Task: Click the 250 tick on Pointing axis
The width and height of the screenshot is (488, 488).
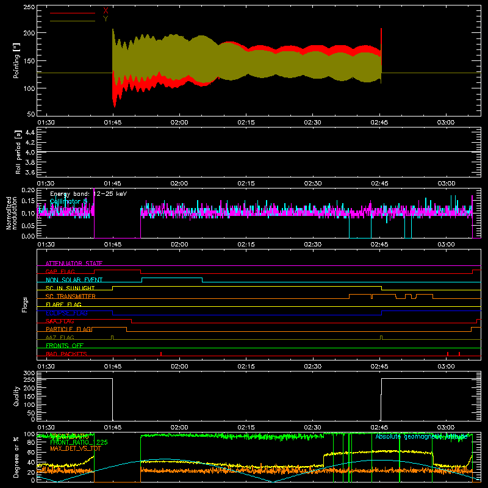Action: click(29, 7)
